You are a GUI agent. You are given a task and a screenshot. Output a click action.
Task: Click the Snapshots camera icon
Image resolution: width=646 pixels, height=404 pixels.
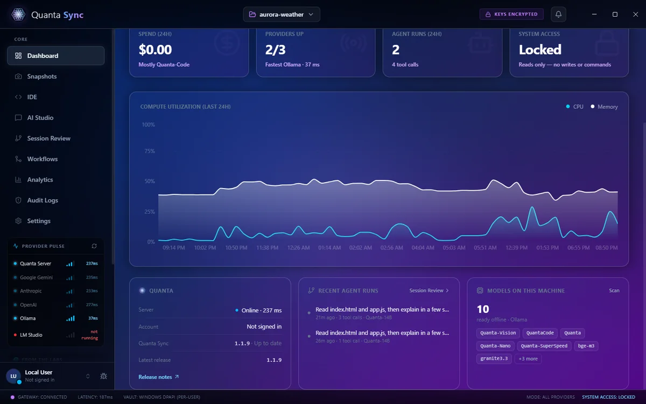pos(18,76)
